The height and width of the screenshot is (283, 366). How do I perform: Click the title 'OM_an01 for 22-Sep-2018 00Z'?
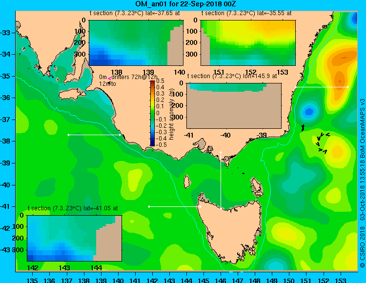point(186,4)
